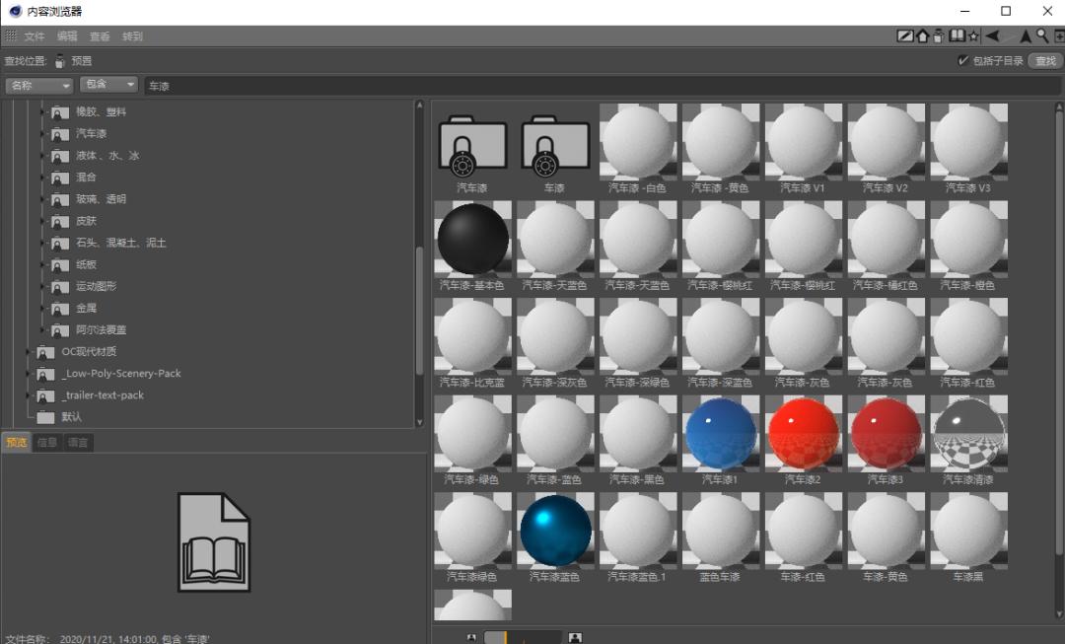The image size is (1065, 644).
Task: Switch to the 预览 tab
Action: 17,443
